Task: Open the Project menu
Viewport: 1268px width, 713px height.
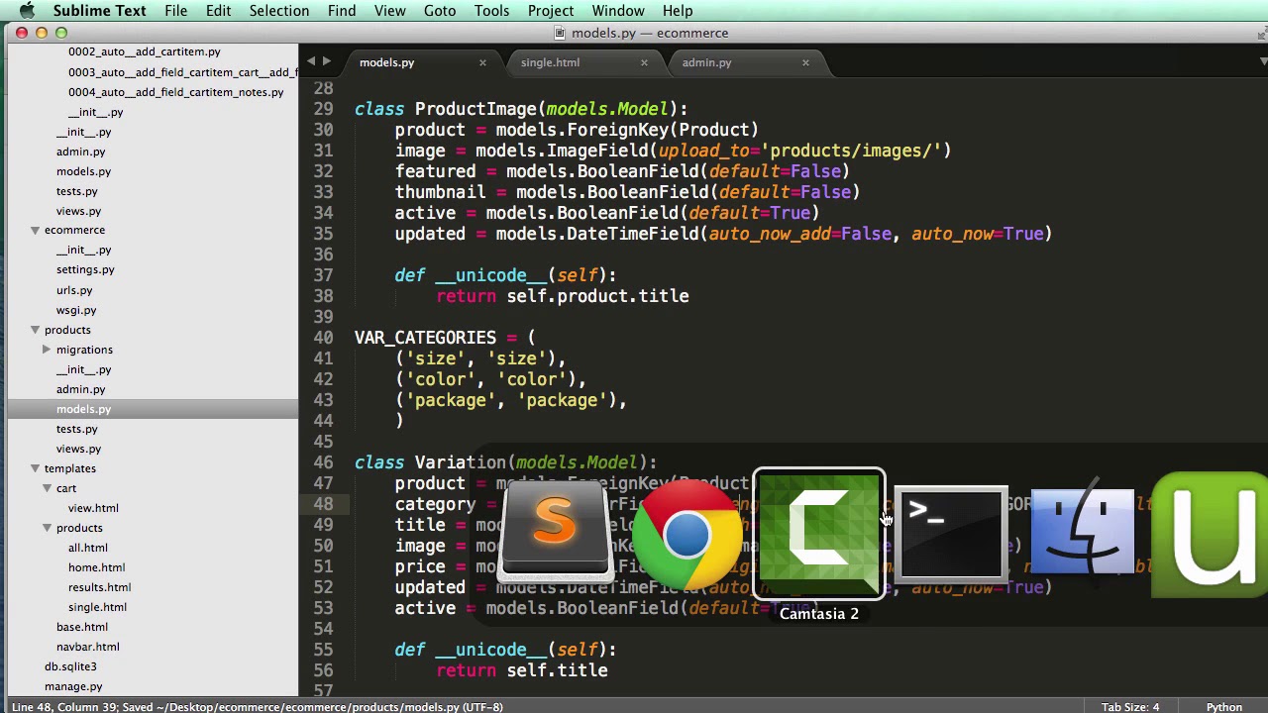Action: click(551, 11)
